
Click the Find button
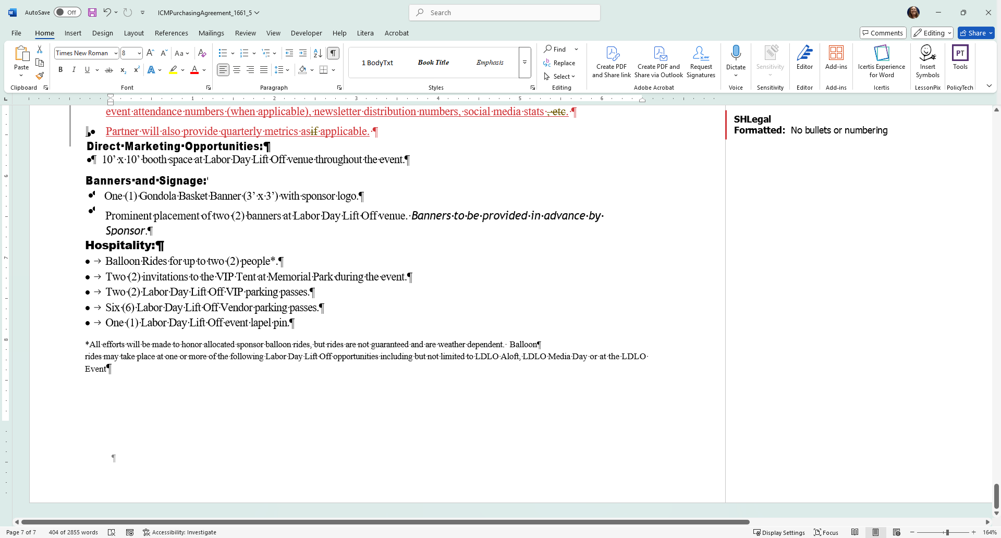pos(555,50)
